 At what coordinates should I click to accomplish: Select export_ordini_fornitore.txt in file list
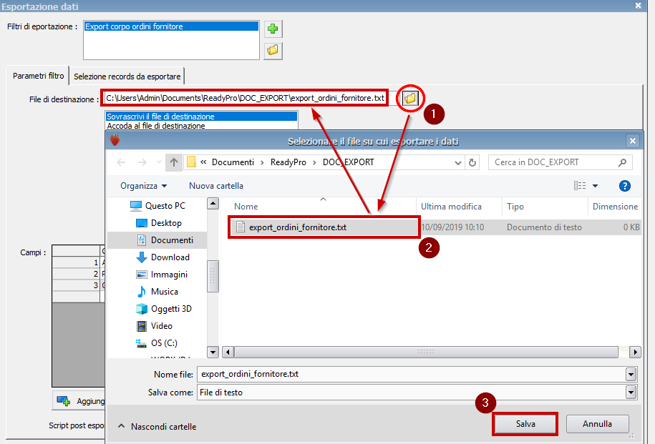click(x=297, y=227)
